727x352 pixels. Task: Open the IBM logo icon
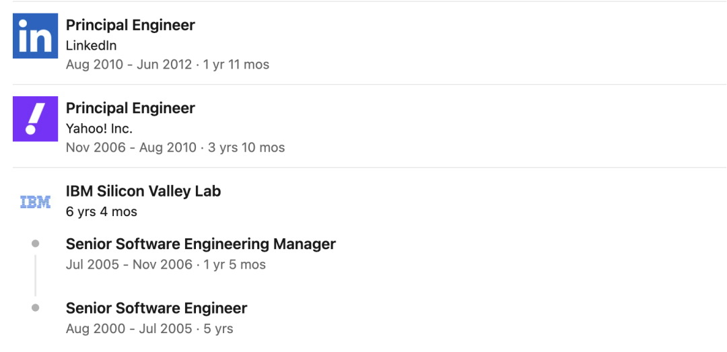(x=35, y=201)
